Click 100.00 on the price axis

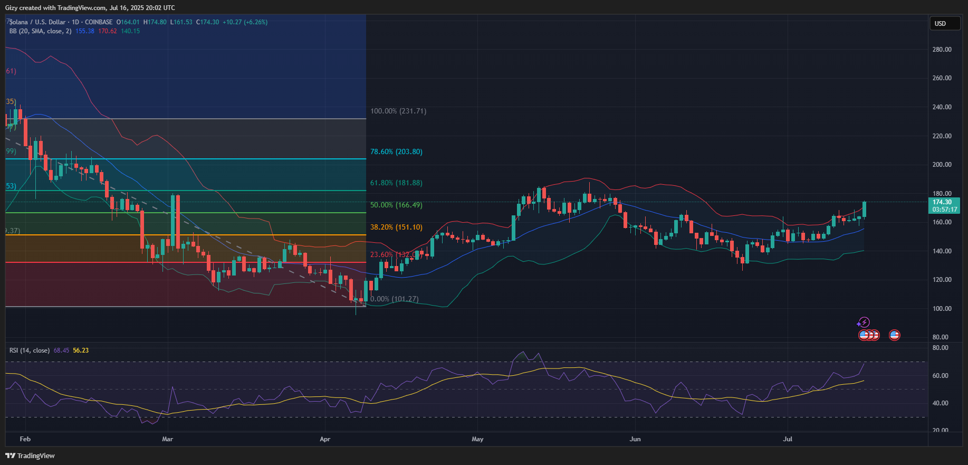pyautogui.click(x=942, y=309)
